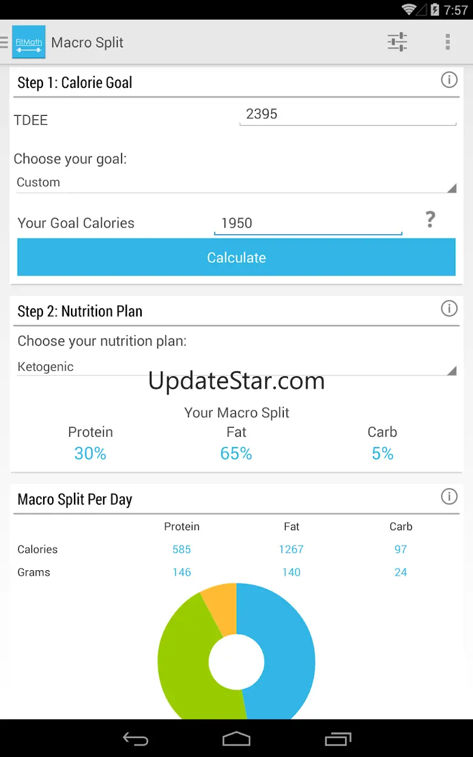Tap the Step 1 Calorie Goal info icon
The image size is (473, 757).
coord(449,80)
